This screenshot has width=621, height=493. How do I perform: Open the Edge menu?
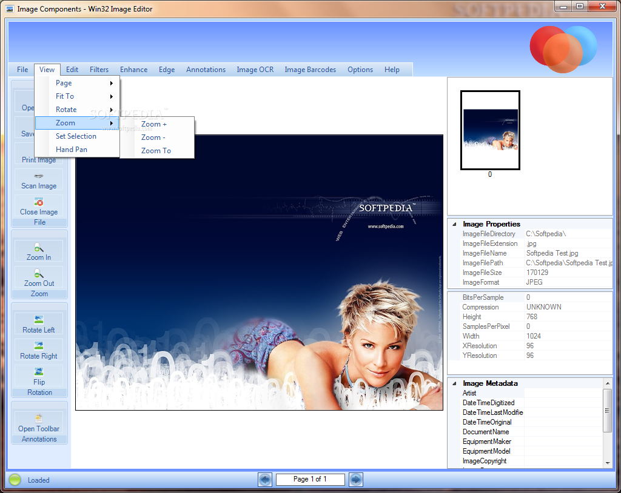point(167,70)
